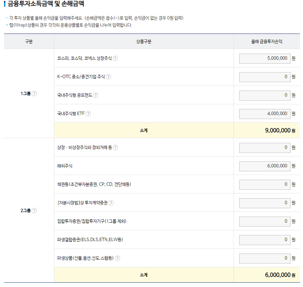Select the 집합투자증권/집합투자기구 amount input

pos(265,222)
